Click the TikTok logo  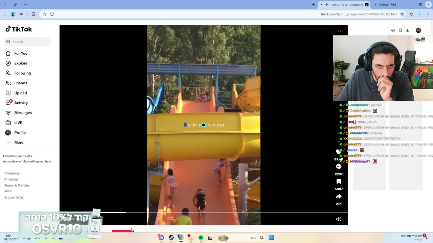[x=19, y=29]
